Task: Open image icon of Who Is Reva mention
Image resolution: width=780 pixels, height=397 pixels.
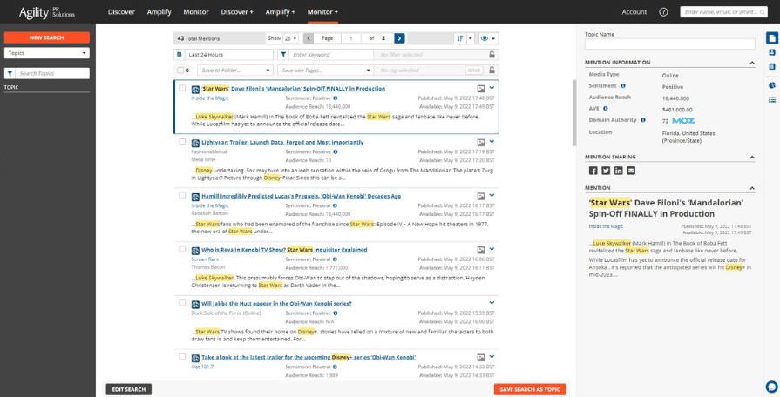Action: [480, 249]
